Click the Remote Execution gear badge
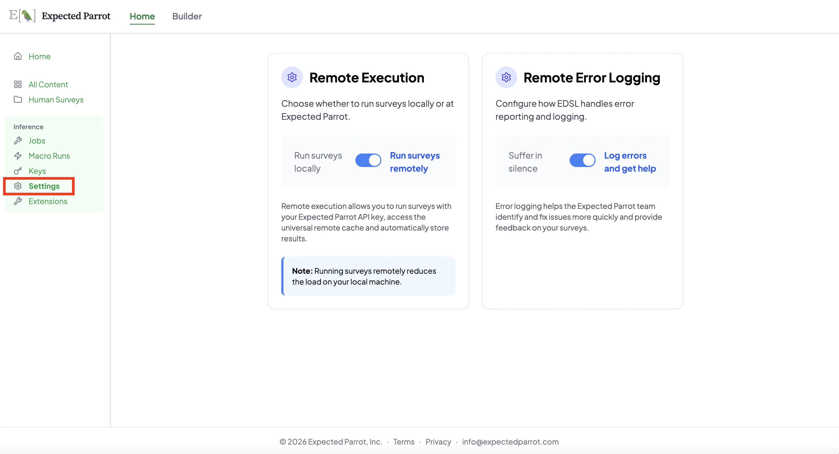The width and height of the screenshot is (839, 454). click(292, 77)
